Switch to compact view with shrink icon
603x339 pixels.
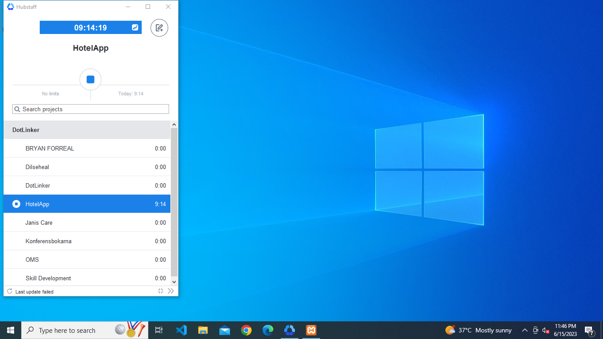(161, 291)
